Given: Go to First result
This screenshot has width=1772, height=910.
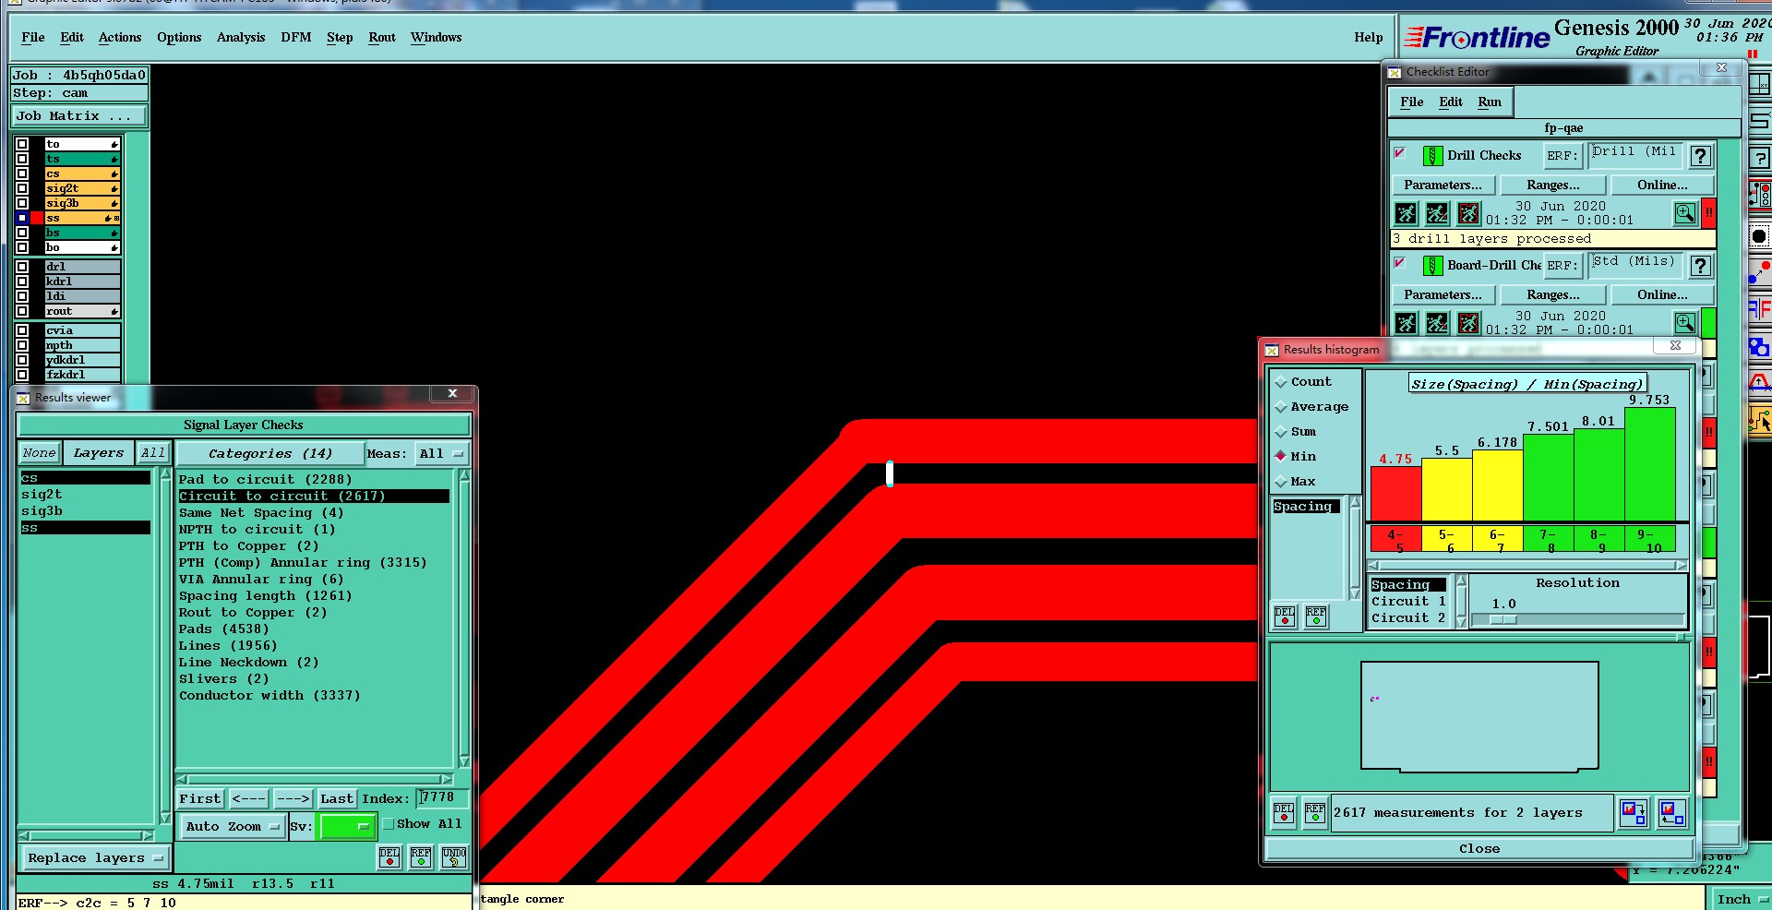Looking at the screenshot, I should tap(200, 799).
